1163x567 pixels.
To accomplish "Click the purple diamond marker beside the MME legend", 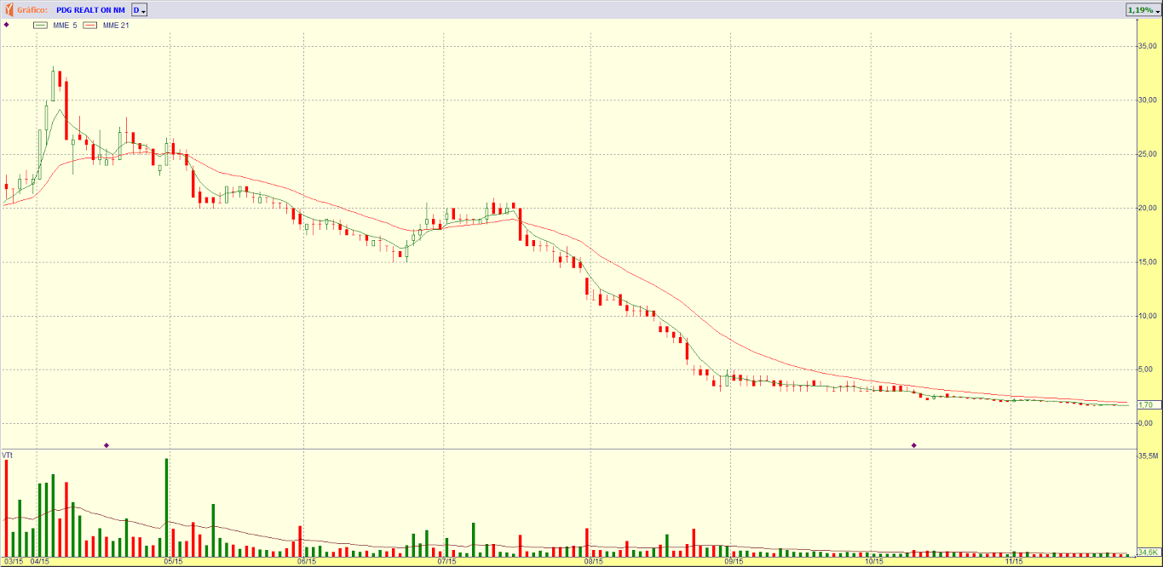I will (x=6, y=25).
